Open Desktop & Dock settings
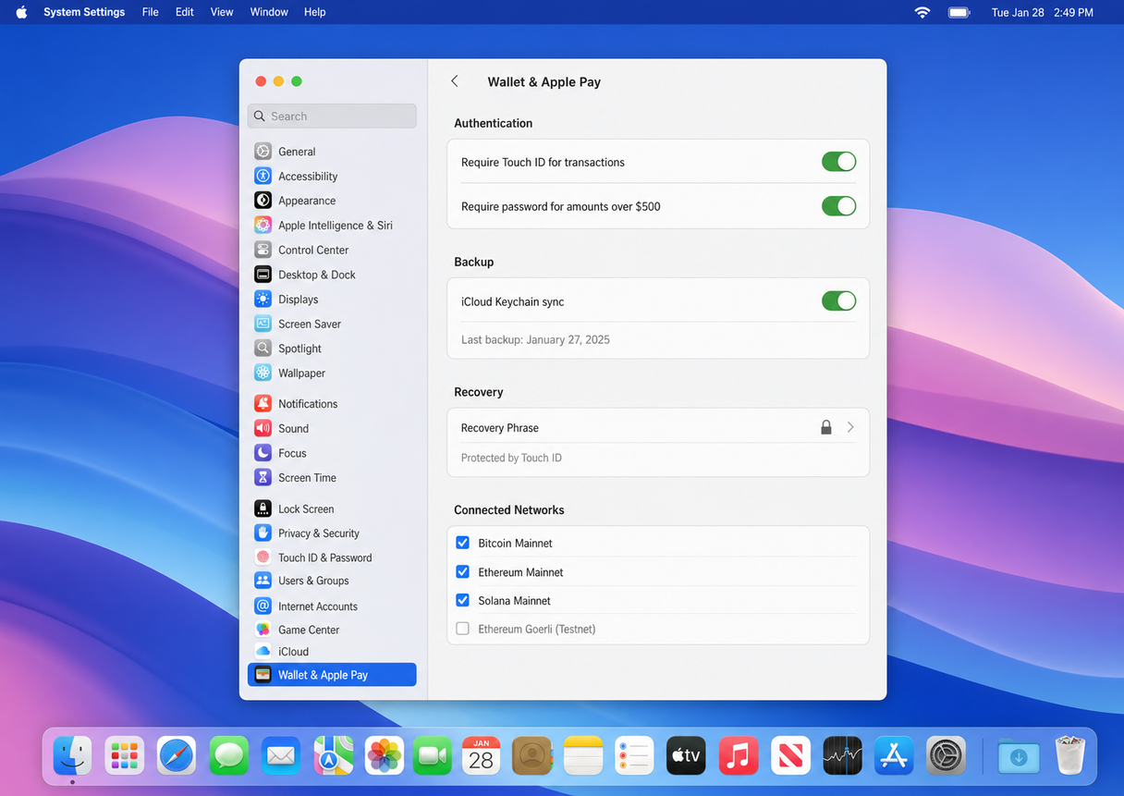 point(332,275)
